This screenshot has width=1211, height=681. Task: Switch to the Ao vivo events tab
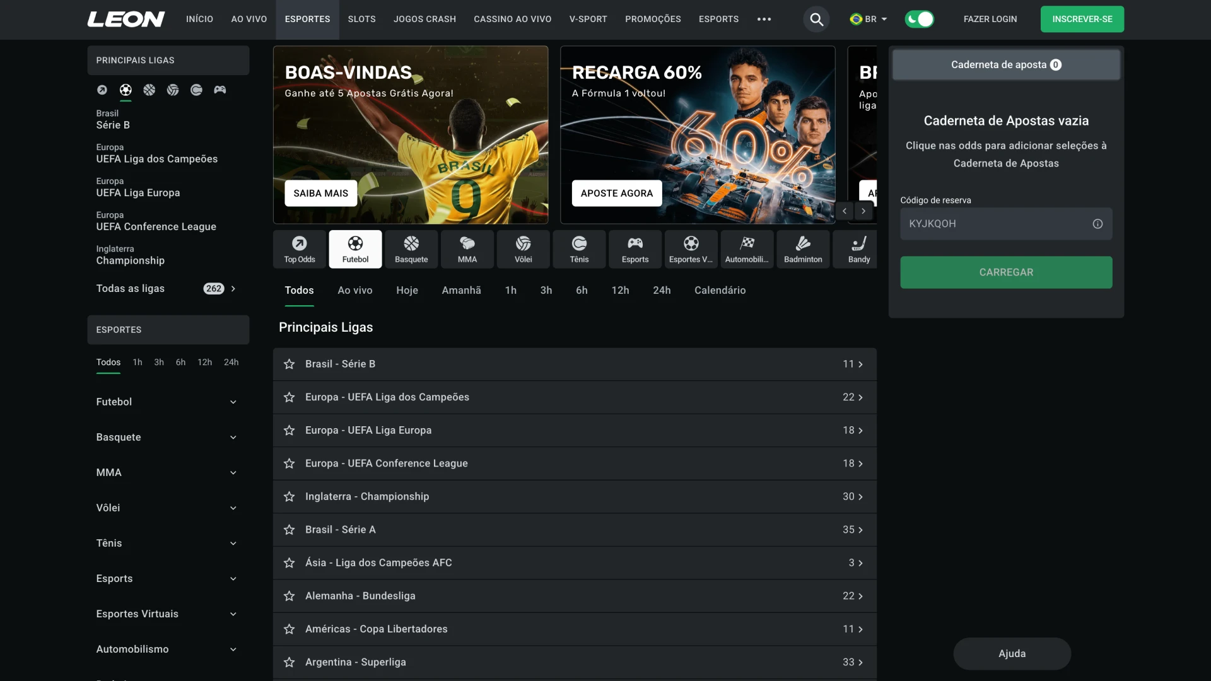pyautogui.click(x=355, y=291)
